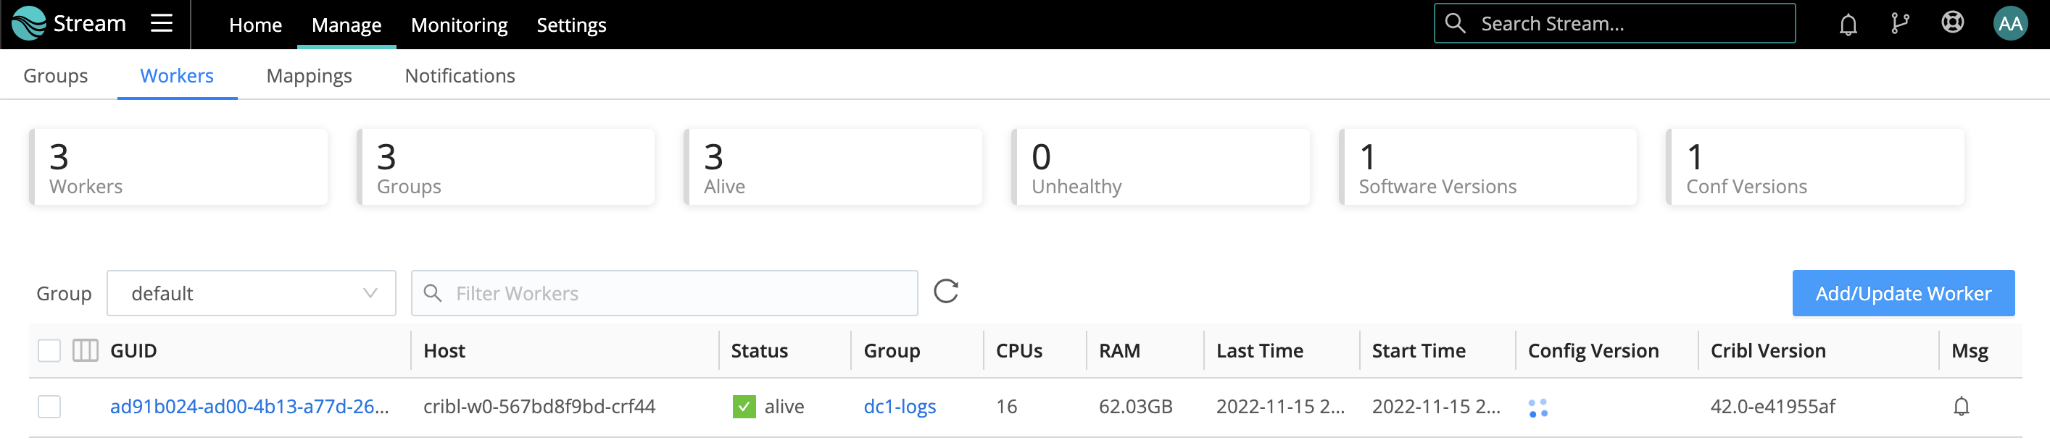Toggle the select-all workers checkbox
Screen dimensions: 2050x440
(x=49, y=350)
